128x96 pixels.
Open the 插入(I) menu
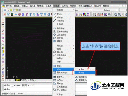point(32,6)
